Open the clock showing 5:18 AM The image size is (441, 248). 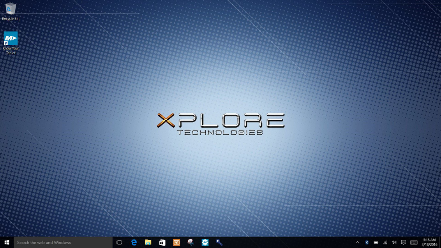[429, 243]
